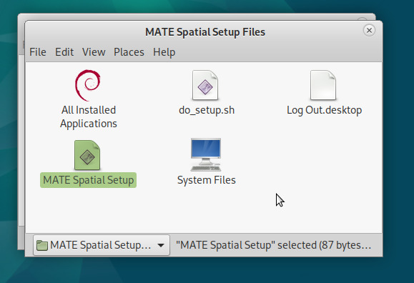
Task: Click the window title bar text
Action: [x=205, y=32]
